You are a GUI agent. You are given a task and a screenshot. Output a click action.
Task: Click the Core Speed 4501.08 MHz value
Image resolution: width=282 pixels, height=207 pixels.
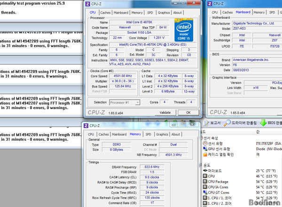point(123,76)
